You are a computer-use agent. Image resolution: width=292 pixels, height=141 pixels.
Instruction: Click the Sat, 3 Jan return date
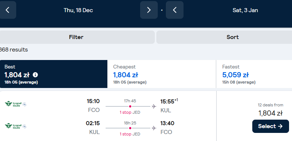coord(245,10)
